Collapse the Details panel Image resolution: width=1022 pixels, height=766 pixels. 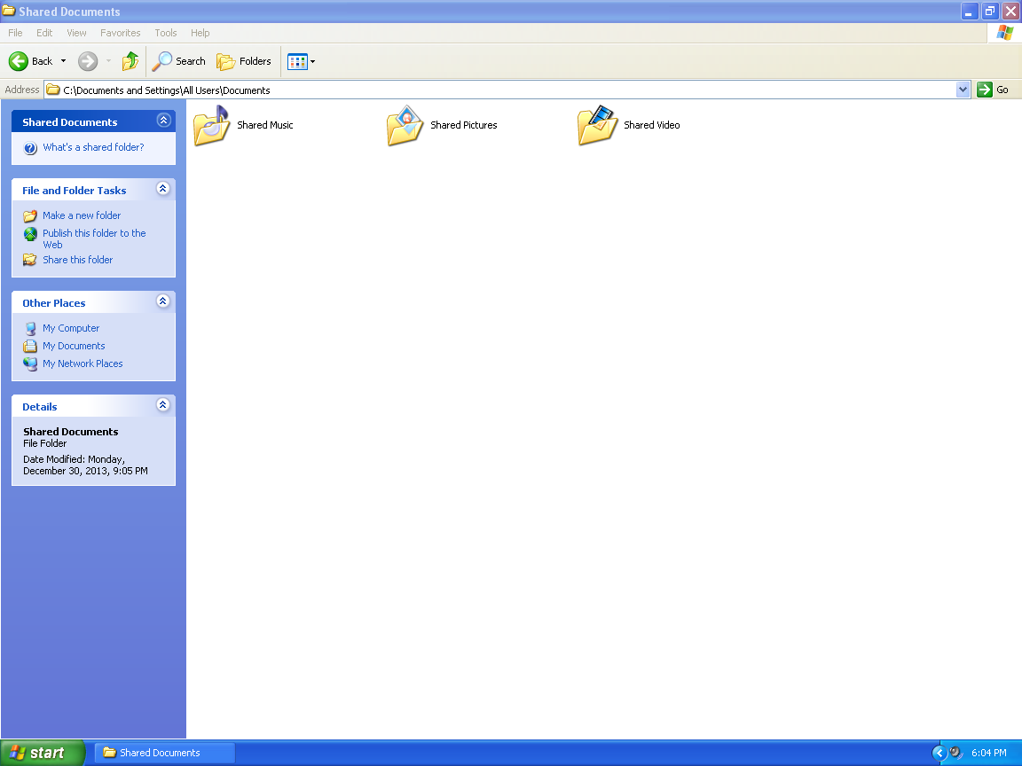(x=162, y=405)
